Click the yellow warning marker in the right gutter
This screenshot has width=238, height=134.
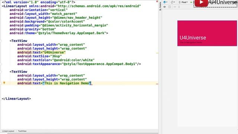(157, 53)
